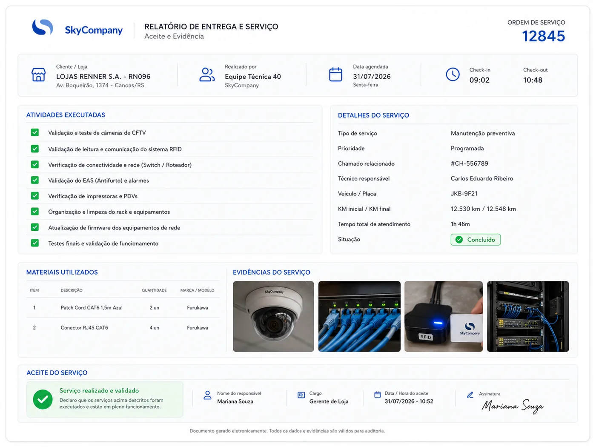Click the typed responsible name Mariana Souza

[x=235, y=401]
